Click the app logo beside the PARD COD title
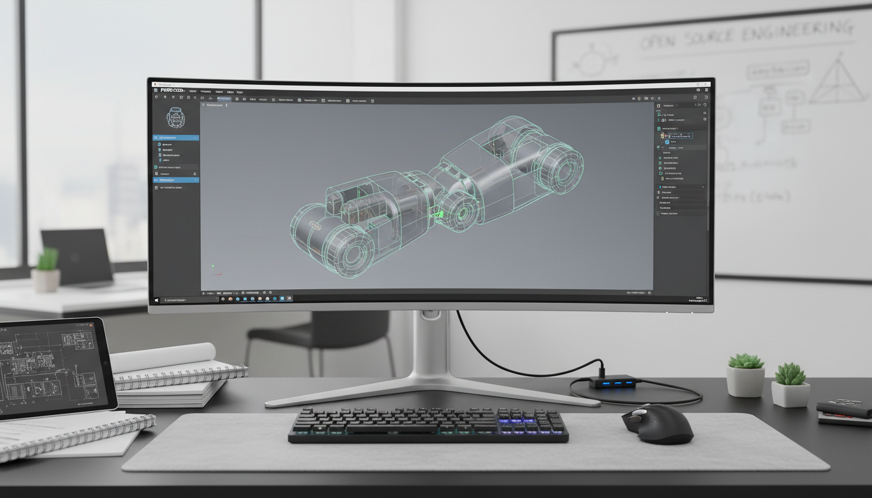This screenshot has height=498, width=872. click(156, 90)
